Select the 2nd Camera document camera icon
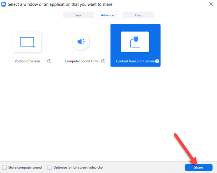Viewport: 217px width, 173px height. coord(135,42)
